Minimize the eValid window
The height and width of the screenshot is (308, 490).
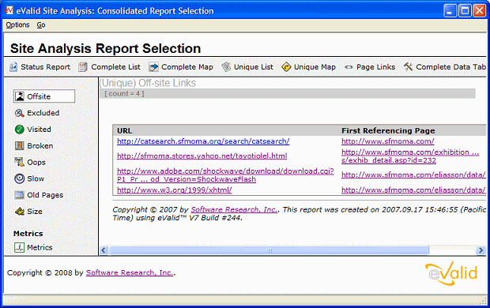450,11
